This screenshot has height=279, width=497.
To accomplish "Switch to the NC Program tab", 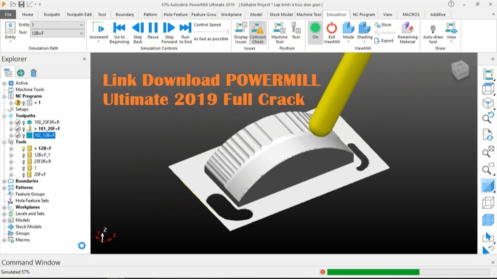I will pos(364,15).
